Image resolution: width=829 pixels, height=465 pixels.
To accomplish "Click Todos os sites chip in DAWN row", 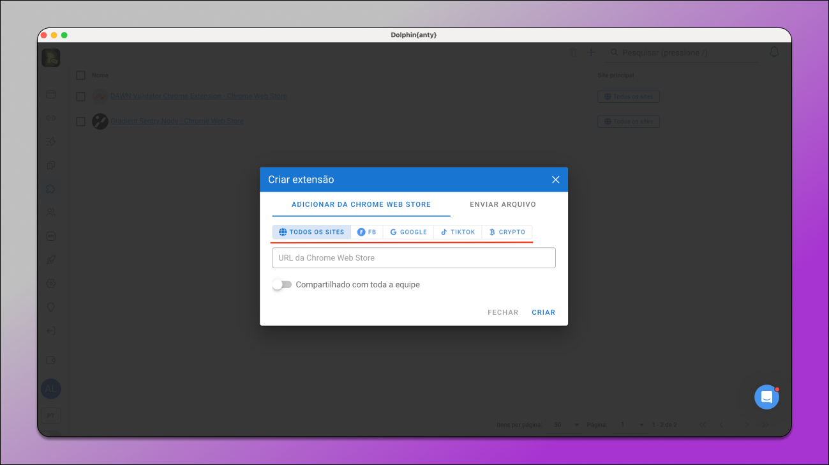I will point(629,96).
